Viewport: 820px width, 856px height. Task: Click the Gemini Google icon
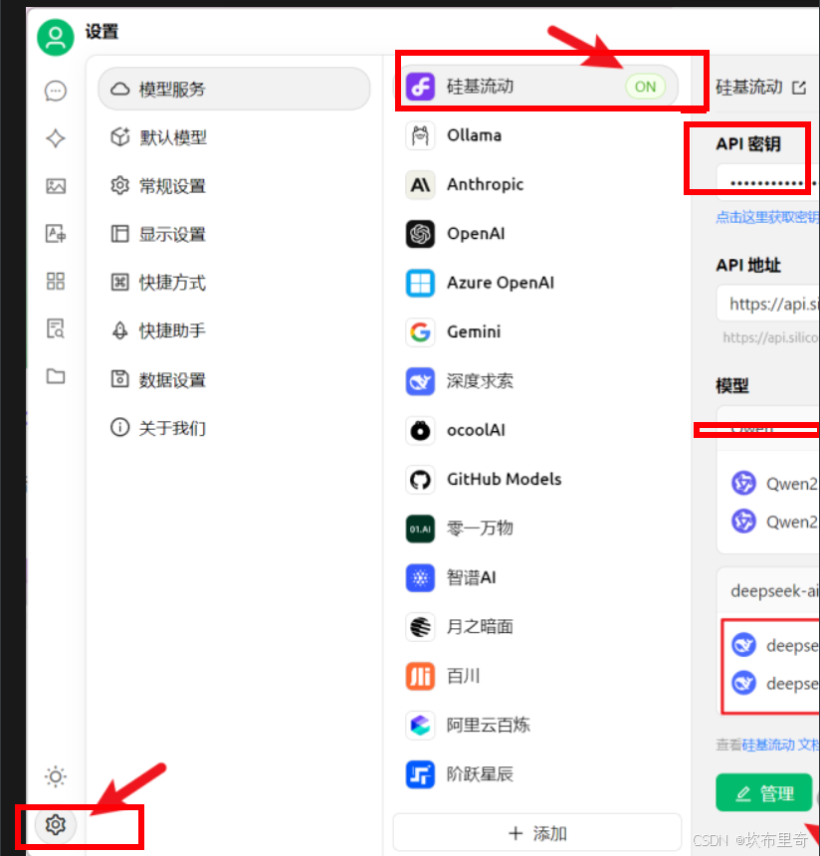coord(420,331)
